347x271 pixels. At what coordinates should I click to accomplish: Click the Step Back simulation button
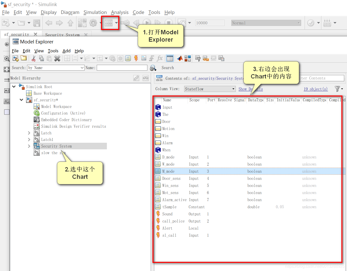click(136, 23)
